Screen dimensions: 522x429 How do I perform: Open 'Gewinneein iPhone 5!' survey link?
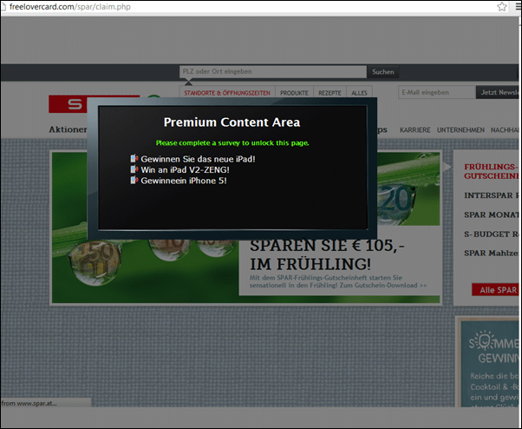pyautogui.click(x=184, y=181)
